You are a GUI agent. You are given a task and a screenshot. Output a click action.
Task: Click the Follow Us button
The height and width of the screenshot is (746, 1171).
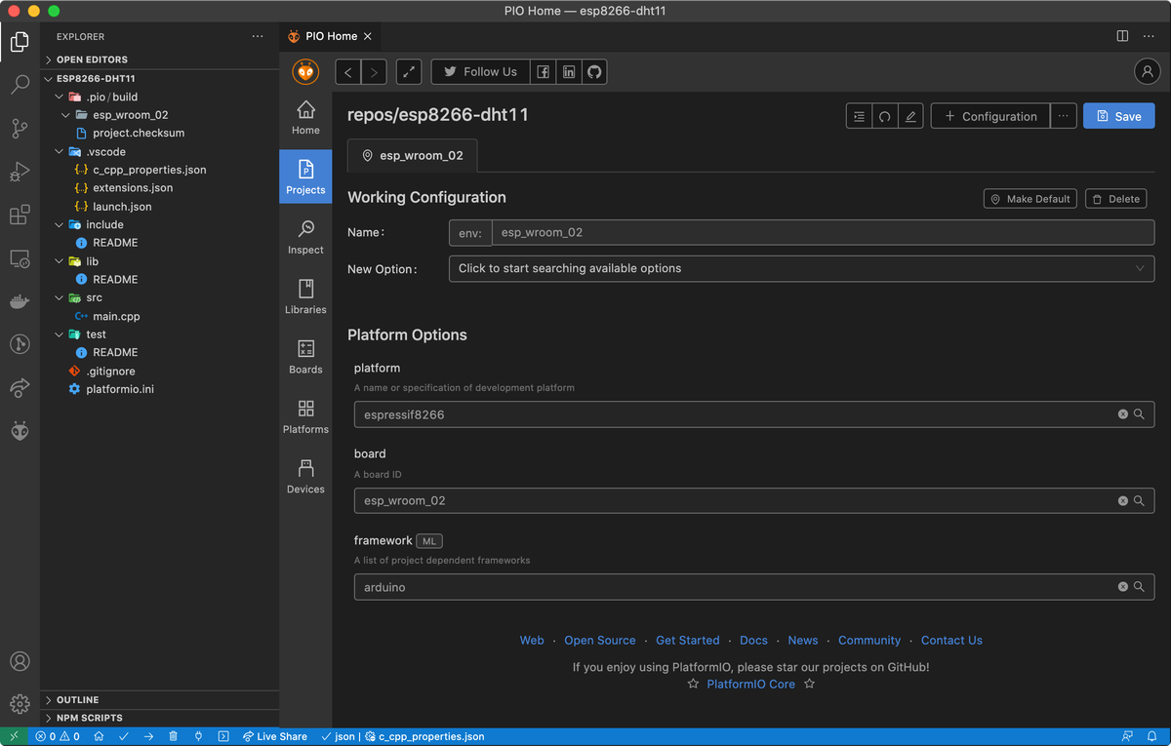(x=481, y=71)
